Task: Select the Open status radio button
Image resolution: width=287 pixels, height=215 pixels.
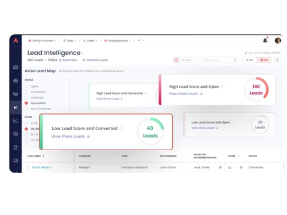Action: (x=26, y=87)
